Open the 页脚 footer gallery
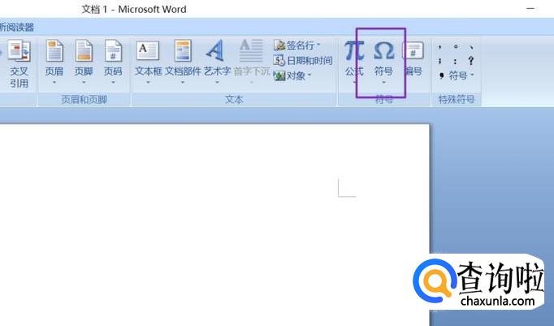 tap(84, 63)
